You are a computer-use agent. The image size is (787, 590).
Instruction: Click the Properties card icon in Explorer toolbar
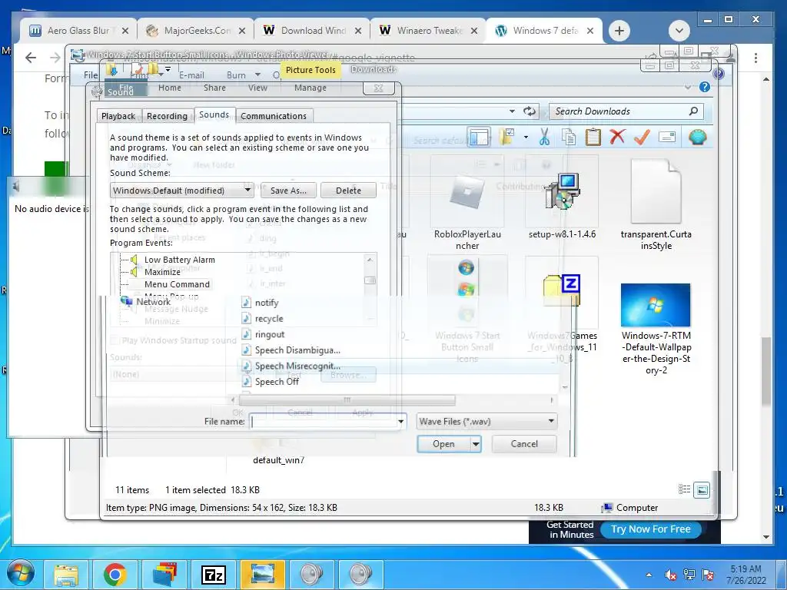click(x=667, y=137)
